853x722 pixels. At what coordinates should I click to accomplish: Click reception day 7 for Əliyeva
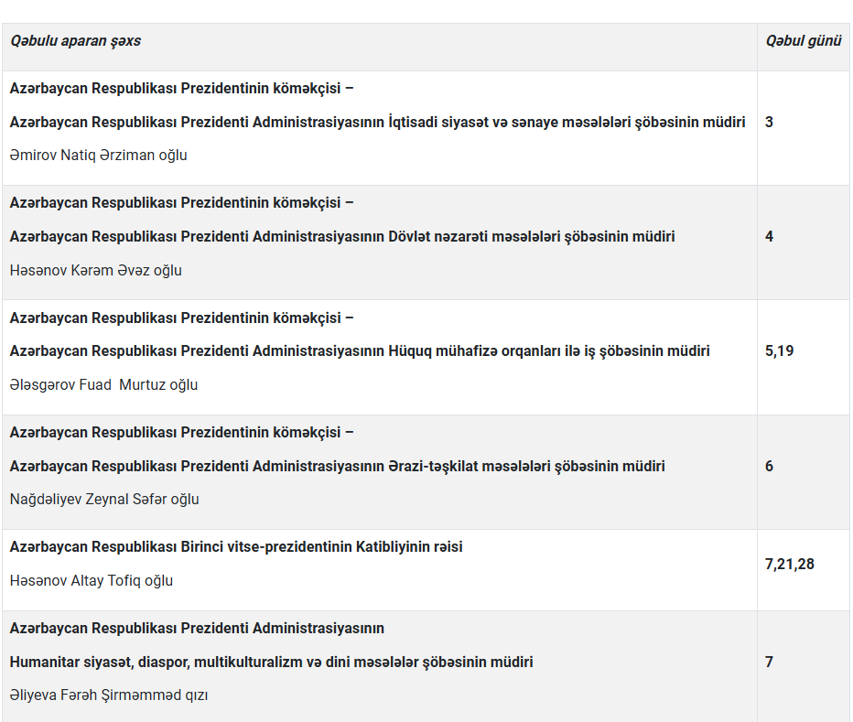coord(769,662)
